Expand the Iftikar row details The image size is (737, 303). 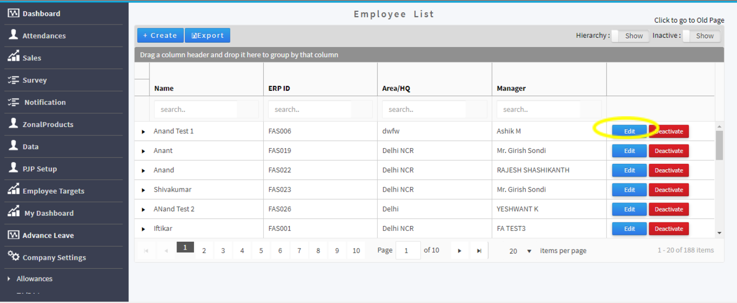[143, 229]
